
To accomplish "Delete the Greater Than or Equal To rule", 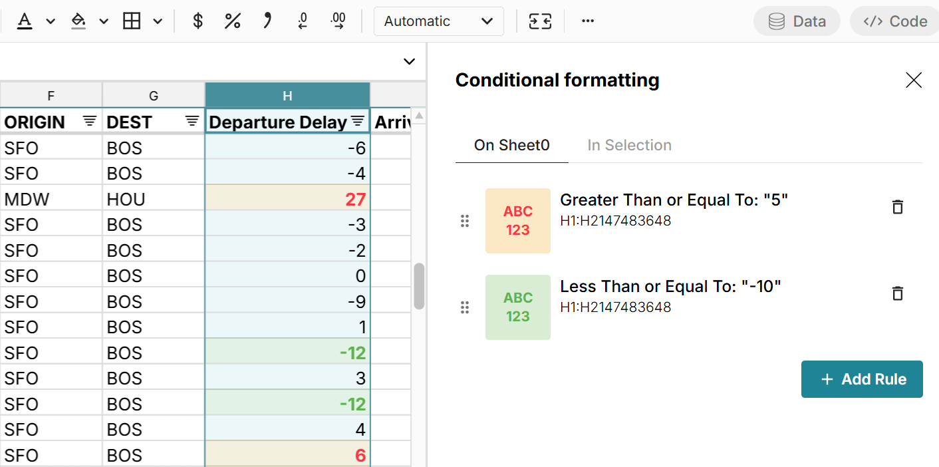I will [897, 207].
